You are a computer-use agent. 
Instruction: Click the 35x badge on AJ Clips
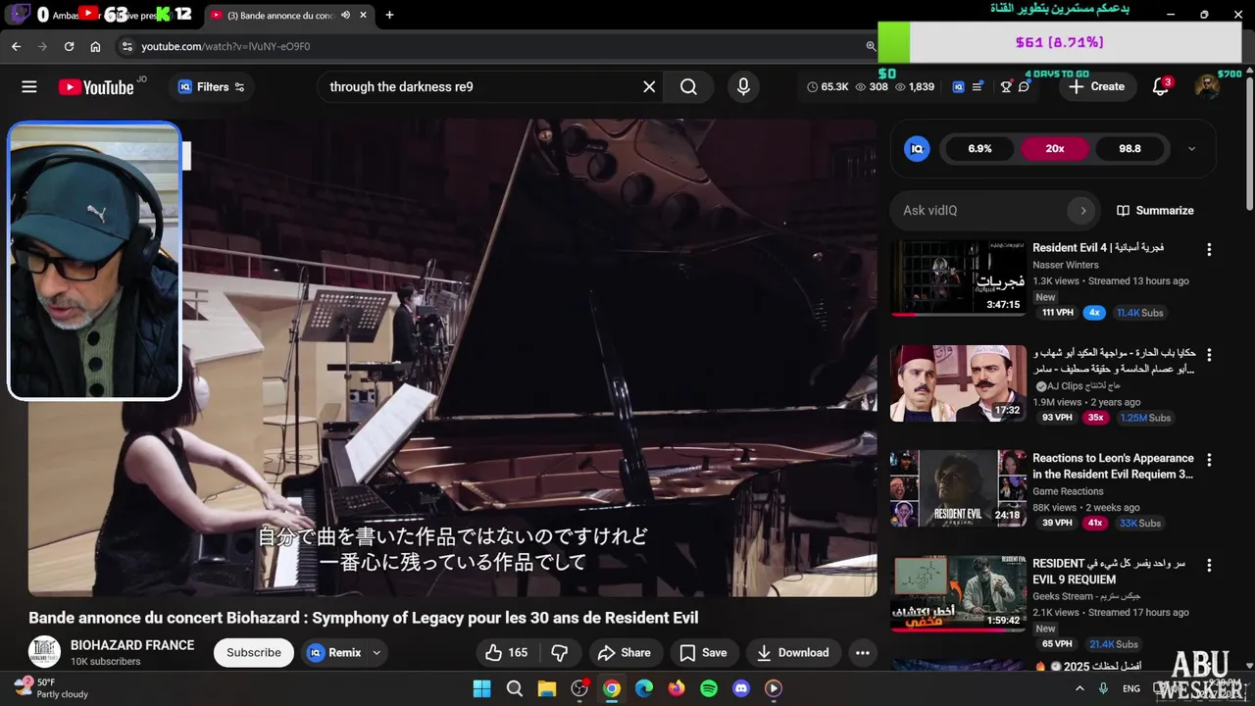1095,418
